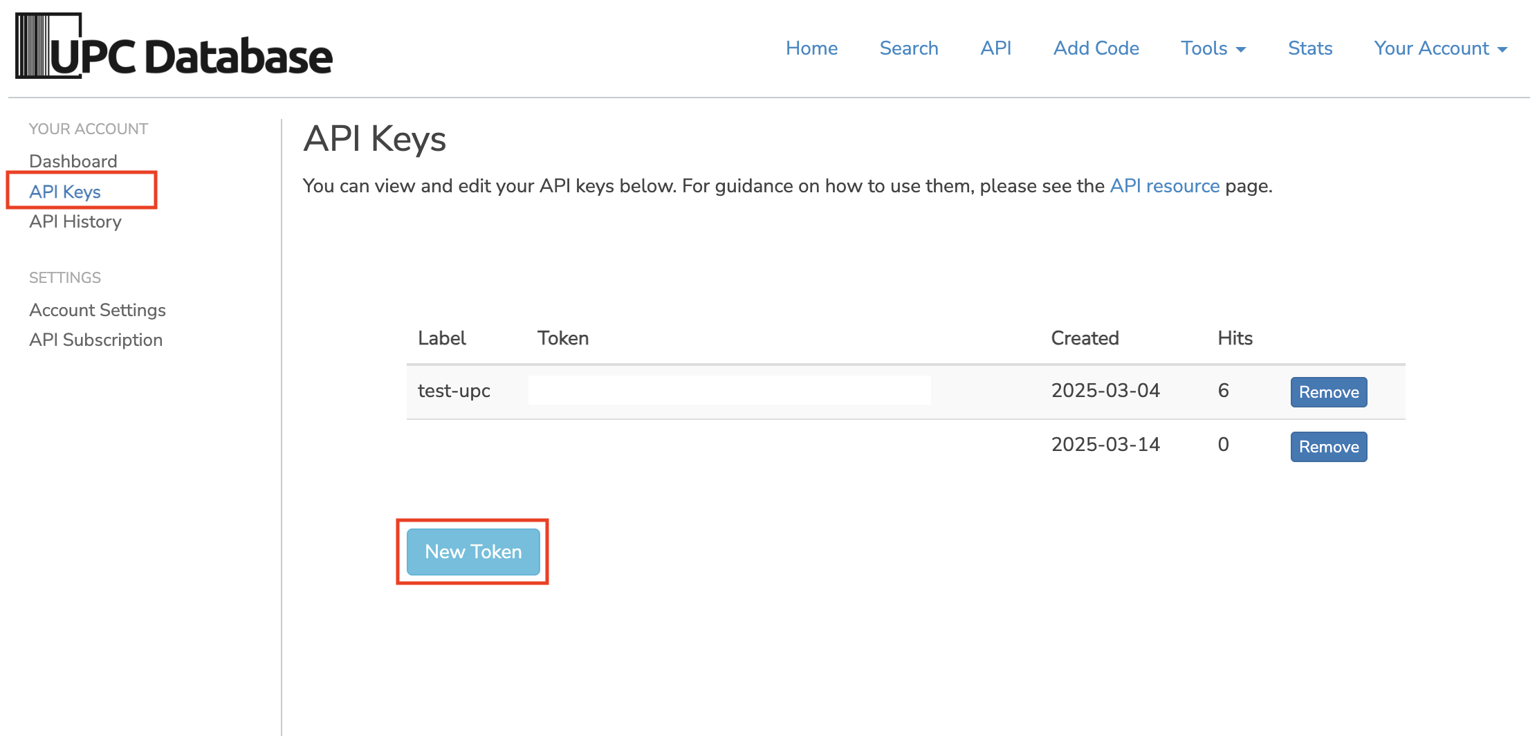
Task: Open the Search page
Action: [909, 48]
